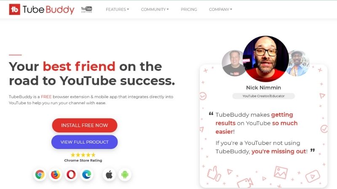
Task: Click the YouTube Creator/Educator label
Action: [264, 96]
